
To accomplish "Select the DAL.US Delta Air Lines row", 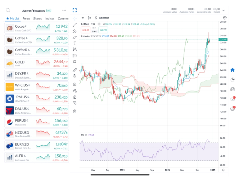I will pyautogui.click(x=37, y=110).
